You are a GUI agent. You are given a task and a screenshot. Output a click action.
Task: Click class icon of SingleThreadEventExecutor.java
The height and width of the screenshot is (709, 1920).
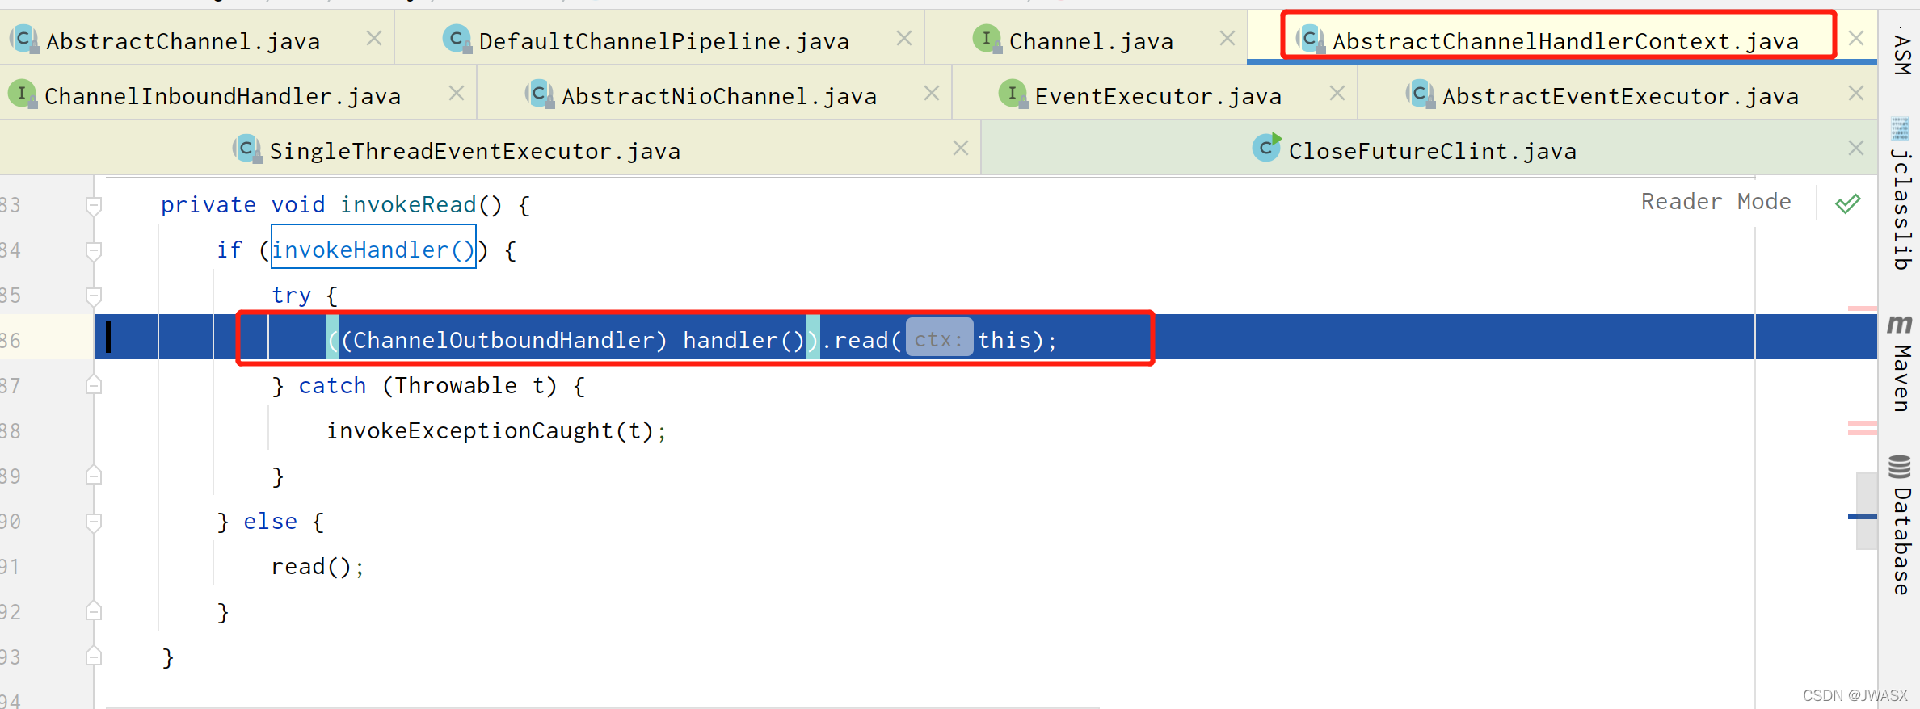[246, 149]
